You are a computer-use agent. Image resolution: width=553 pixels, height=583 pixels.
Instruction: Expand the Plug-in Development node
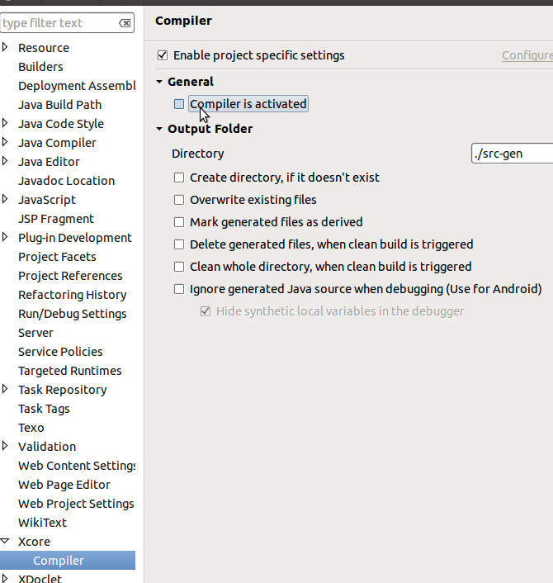pyautogui.click(x=5, y=237)
